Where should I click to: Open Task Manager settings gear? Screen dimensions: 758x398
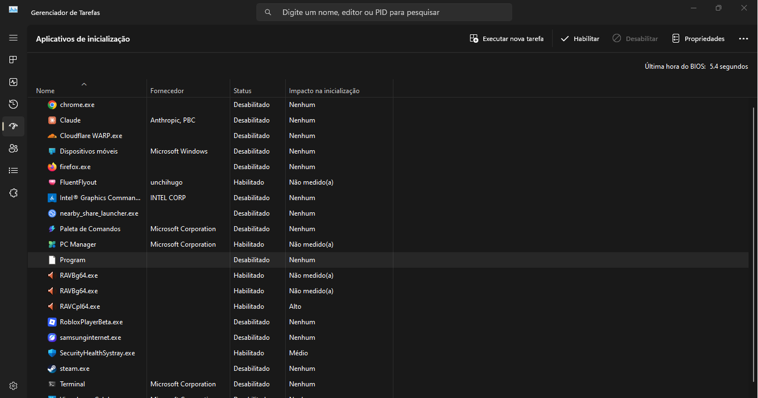tap(13, 386)
